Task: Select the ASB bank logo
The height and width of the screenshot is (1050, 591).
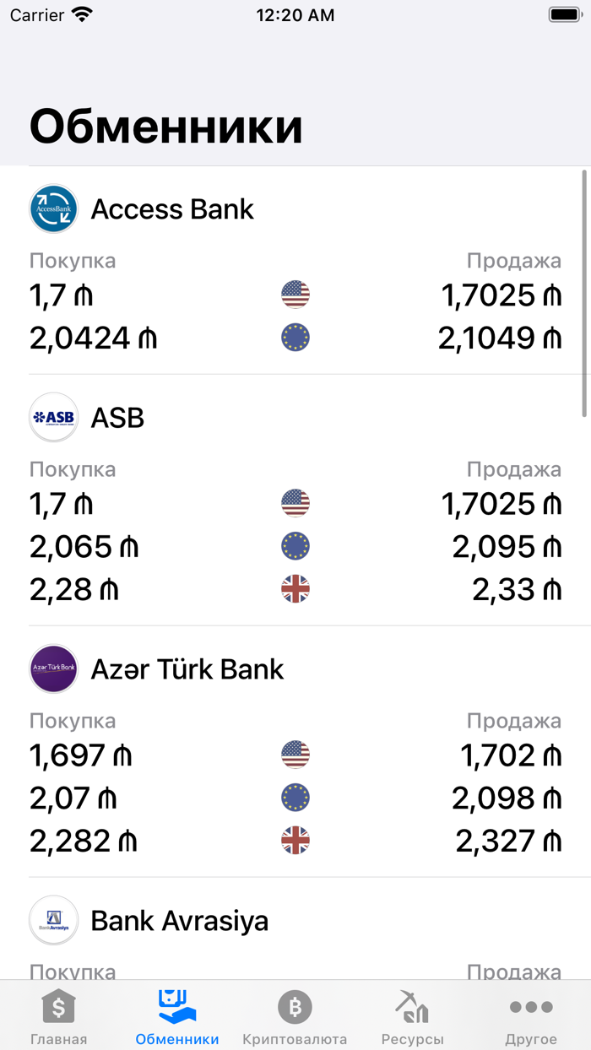Action: [53, 417]
